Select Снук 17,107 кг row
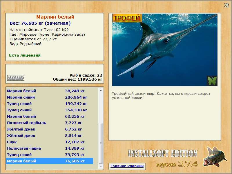 pos(50,142)
